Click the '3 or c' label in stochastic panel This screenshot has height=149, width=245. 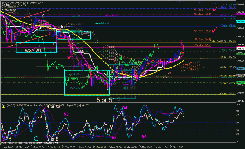(x=53, y=139)
